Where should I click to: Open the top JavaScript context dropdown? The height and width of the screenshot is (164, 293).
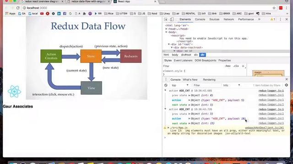pyautogui.click(x=180, y=85)
